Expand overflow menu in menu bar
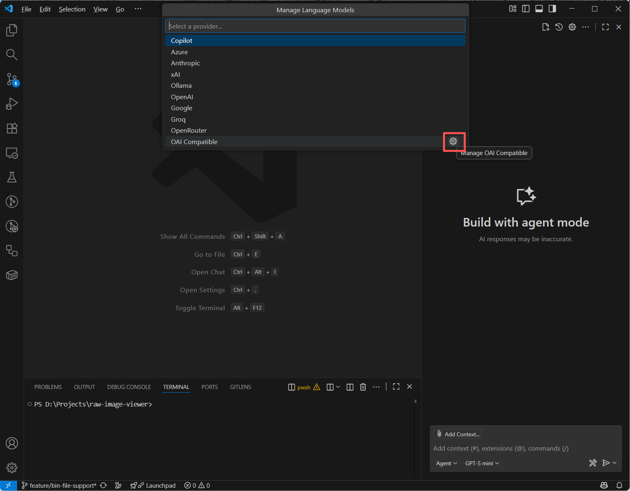630x491 pixels. pyautogui.click(x=138, y=9)
